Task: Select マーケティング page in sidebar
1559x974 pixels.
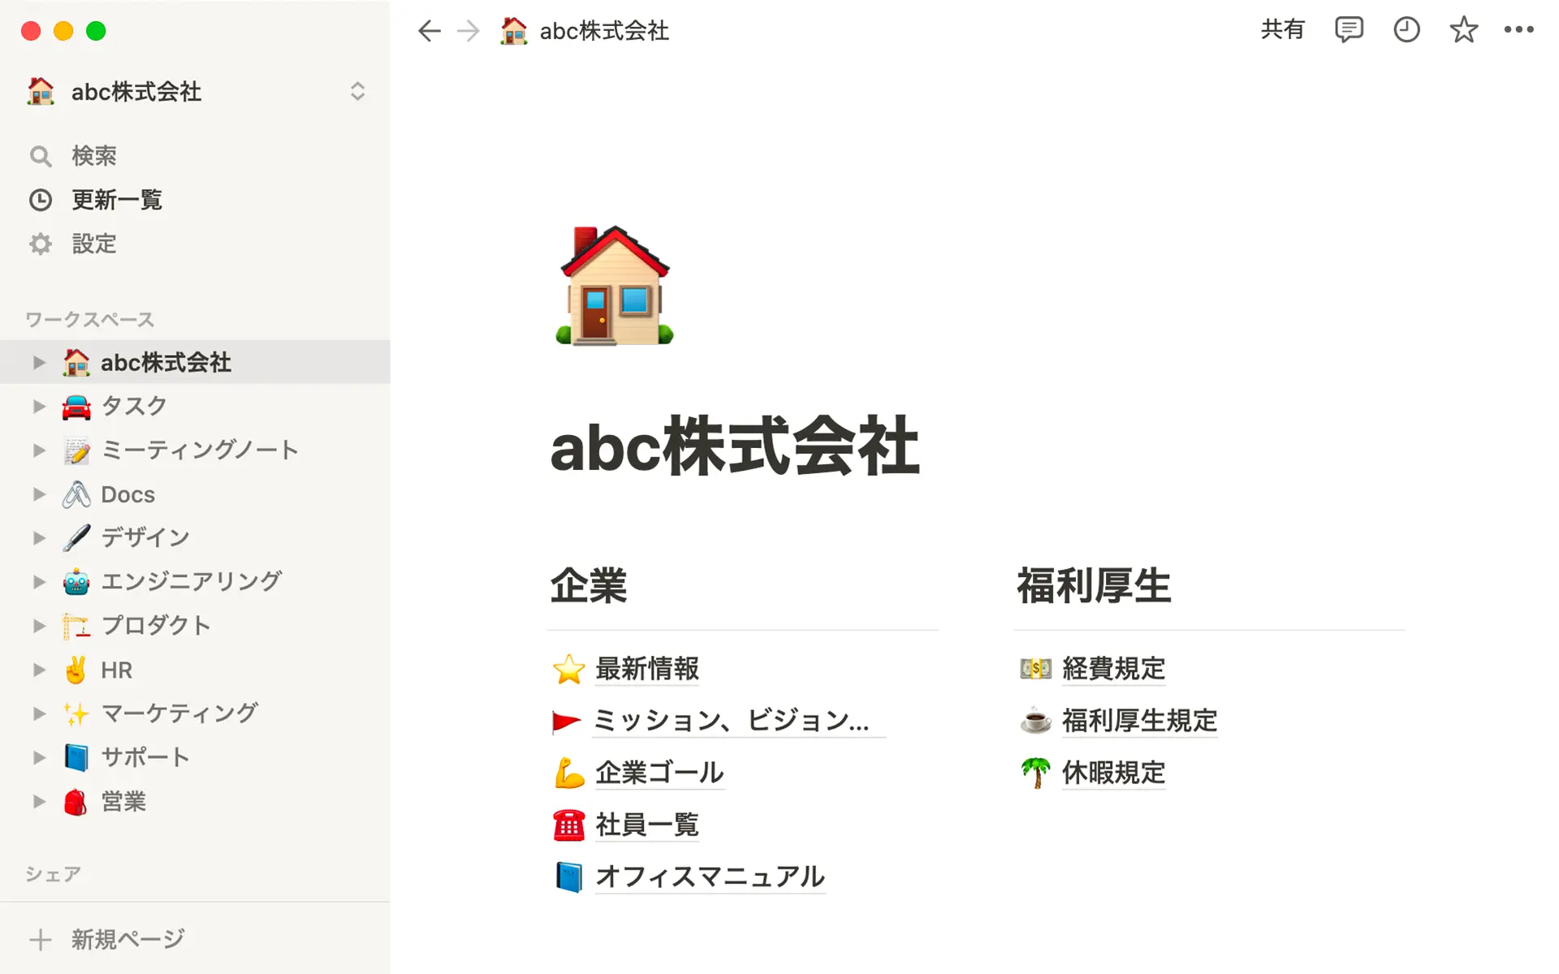Action: click(x=179, y=713)
